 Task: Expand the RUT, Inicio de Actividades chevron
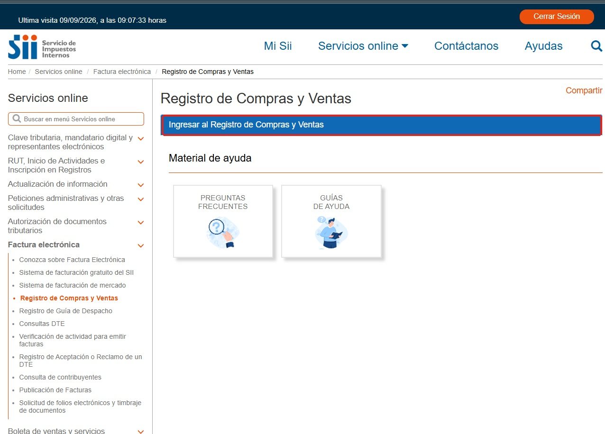[x=141, y=162]
